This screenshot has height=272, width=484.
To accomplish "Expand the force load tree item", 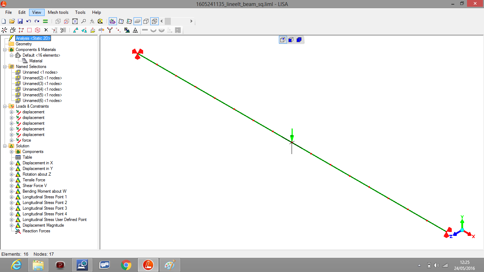I will pyautogui.click(x=11, y=140).
